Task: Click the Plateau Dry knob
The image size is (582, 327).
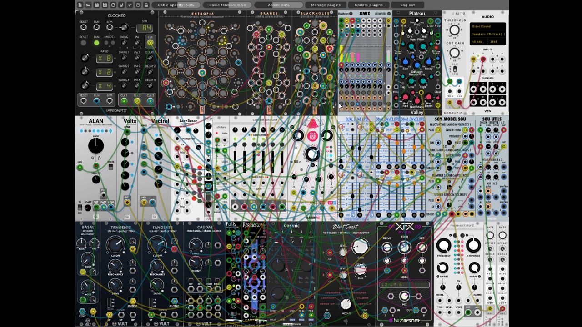Action: [x=410, y=30]
